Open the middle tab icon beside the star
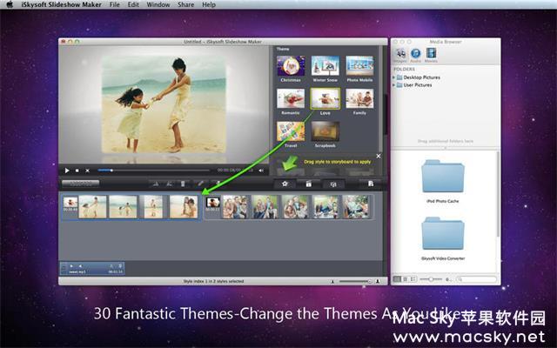The height and width of the screenshot is (348, 557). click(x=309, y=184)
